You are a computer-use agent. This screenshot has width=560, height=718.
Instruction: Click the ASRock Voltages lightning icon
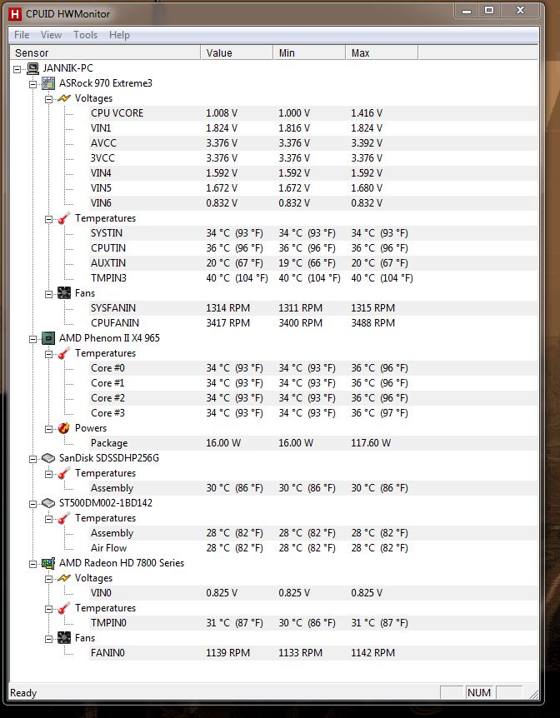click(64, 98)
